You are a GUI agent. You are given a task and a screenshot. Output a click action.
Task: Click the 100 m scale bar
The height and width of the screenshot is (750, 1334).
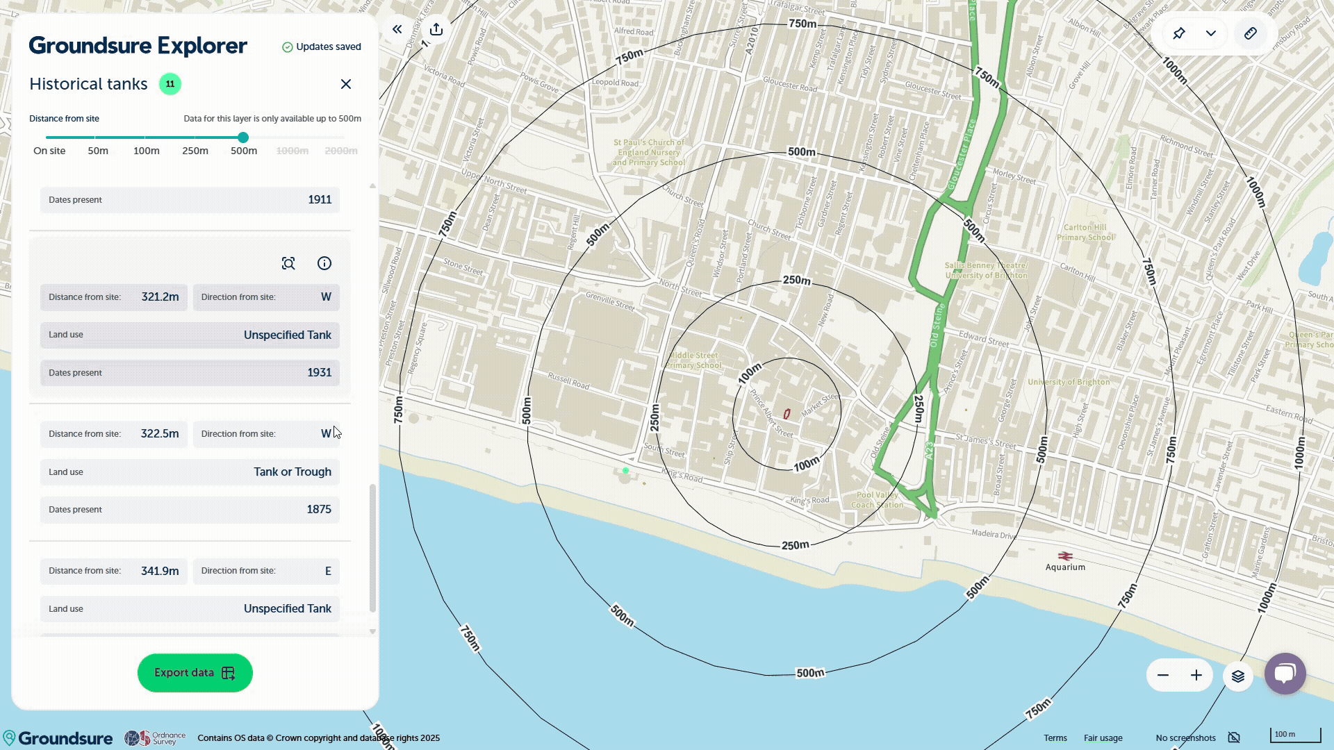pos(1296,735)
